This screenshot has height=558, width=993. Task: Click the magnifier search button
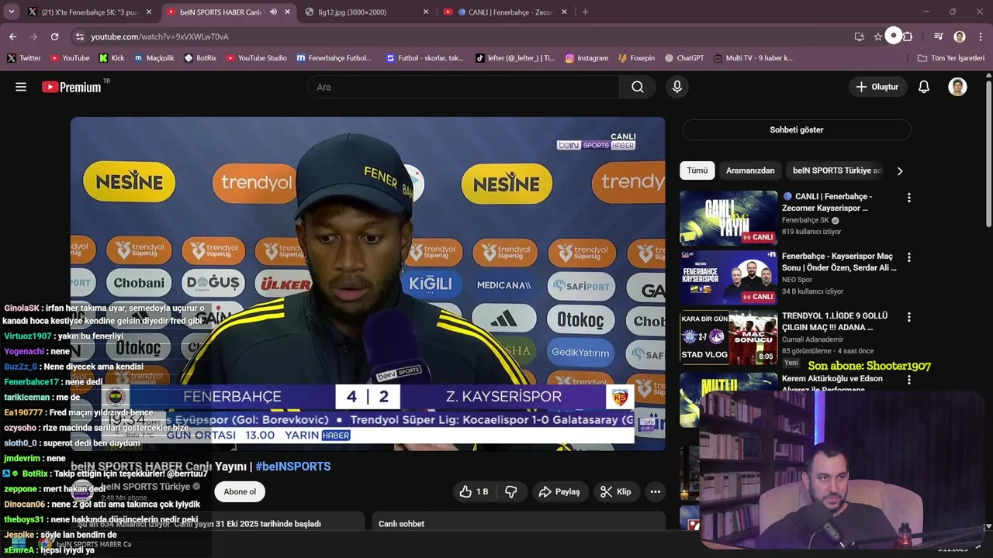(638, 87)
